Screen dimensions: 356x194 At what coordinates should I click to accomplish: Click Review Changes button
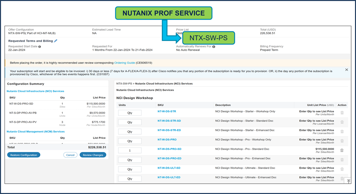pyautogui.click(x=93, y=155)
